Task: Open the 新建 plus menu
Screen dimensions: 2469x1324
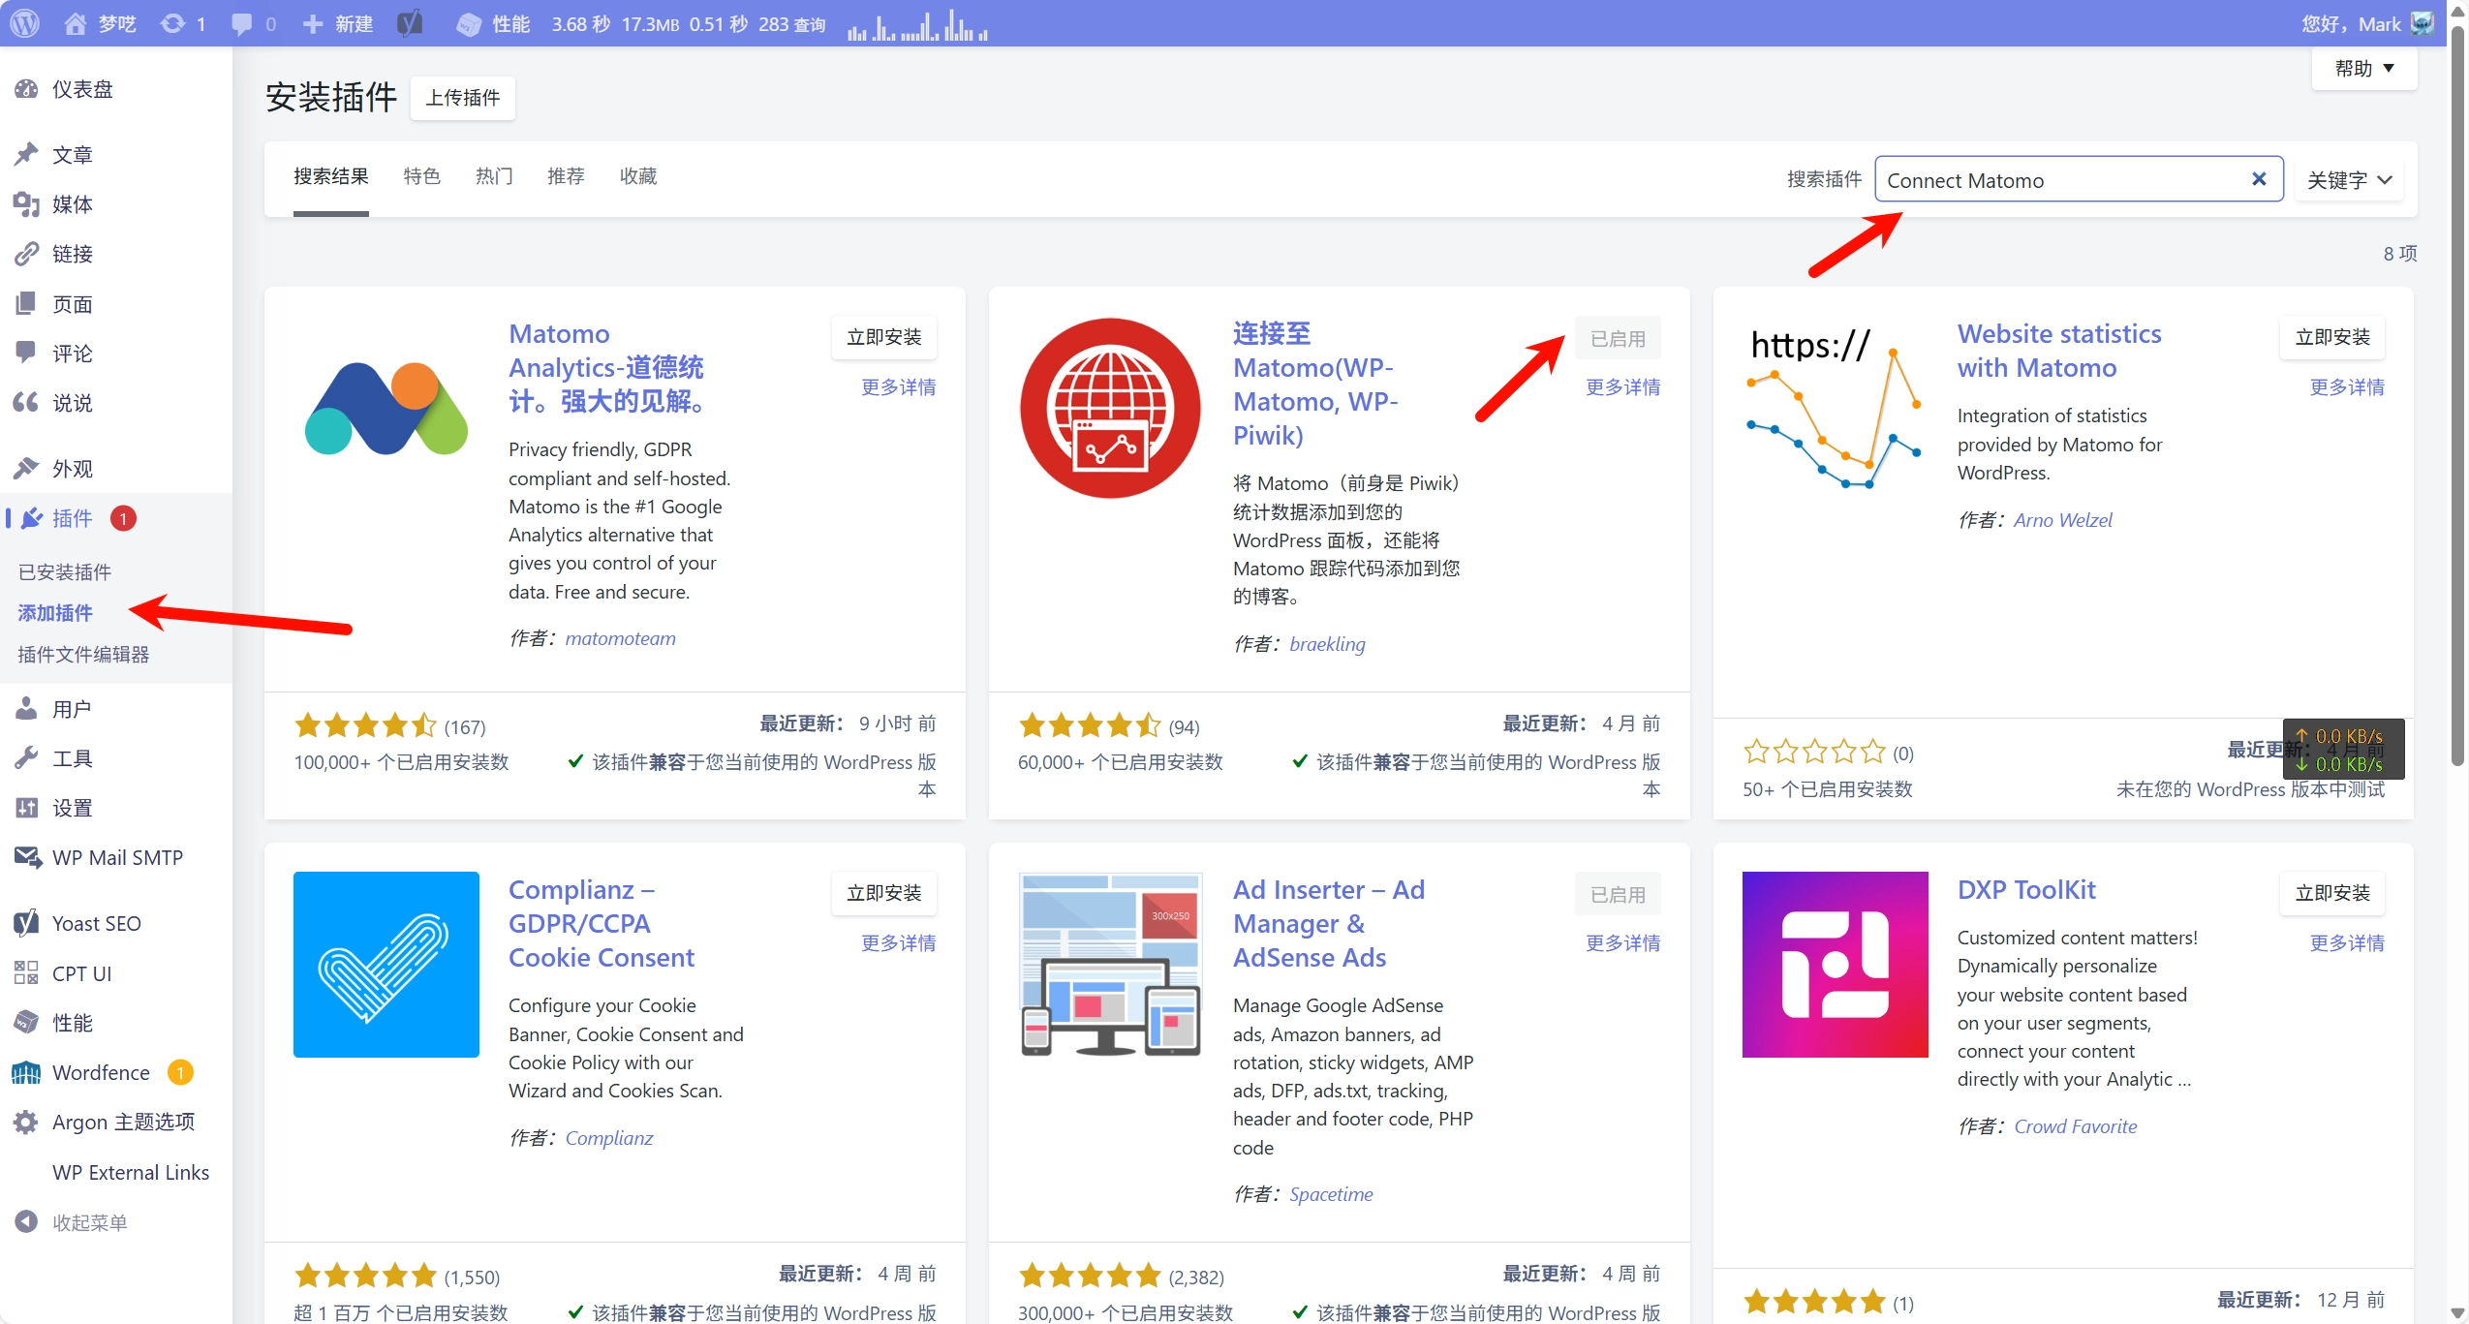Action: coord(337,23)
